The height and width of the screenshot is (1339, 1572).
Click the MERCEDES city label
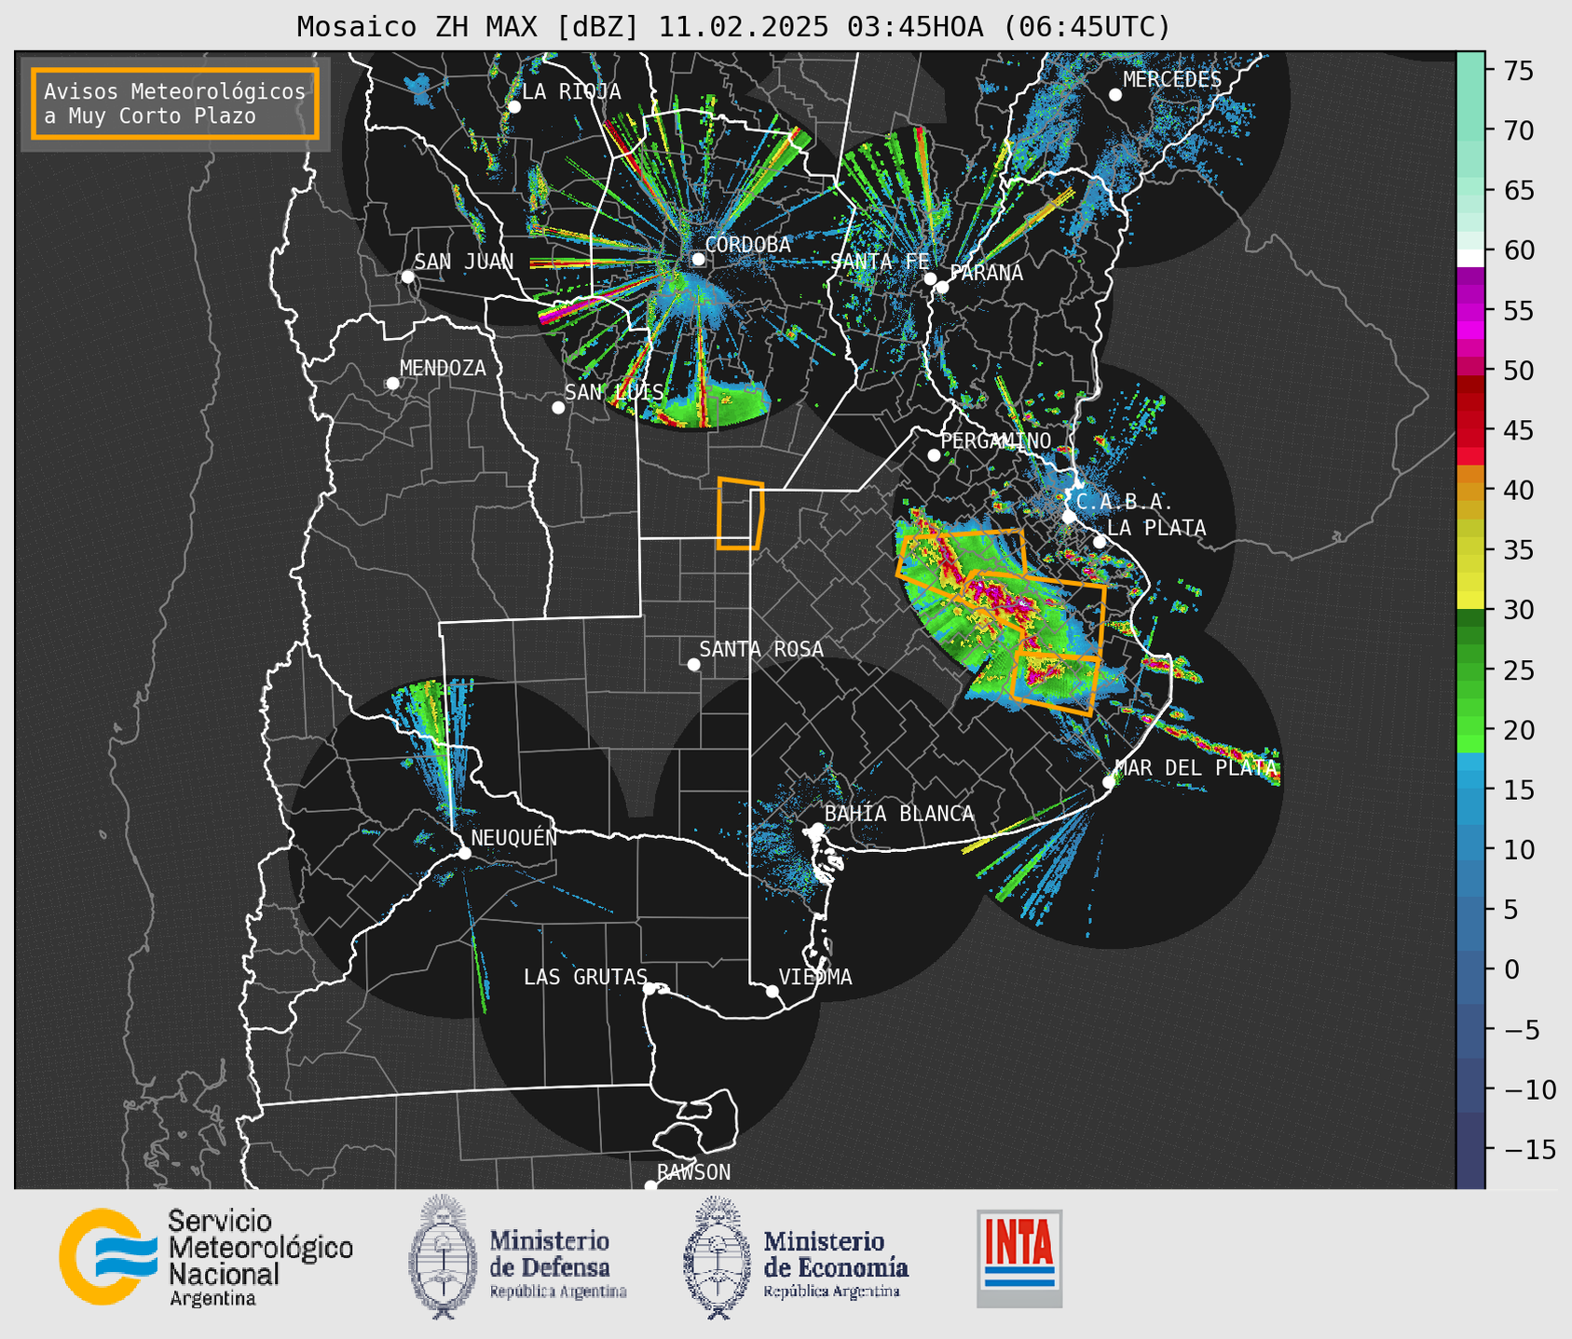point(1172,79)
